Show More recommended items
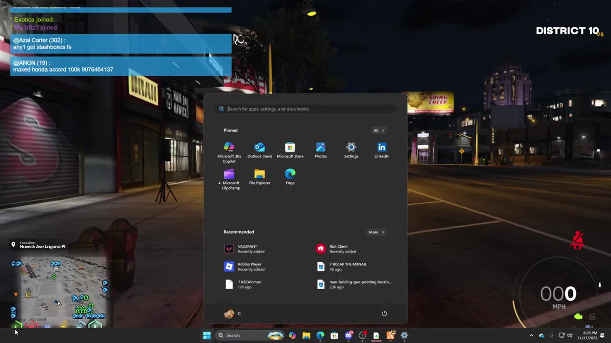611x343 pixels. (x=377, y=232)
